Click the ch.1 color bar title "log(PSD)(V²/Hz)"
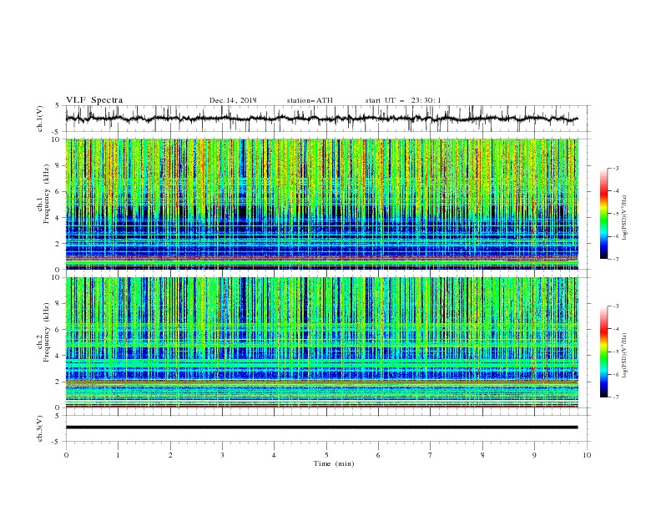 point(626,218)
